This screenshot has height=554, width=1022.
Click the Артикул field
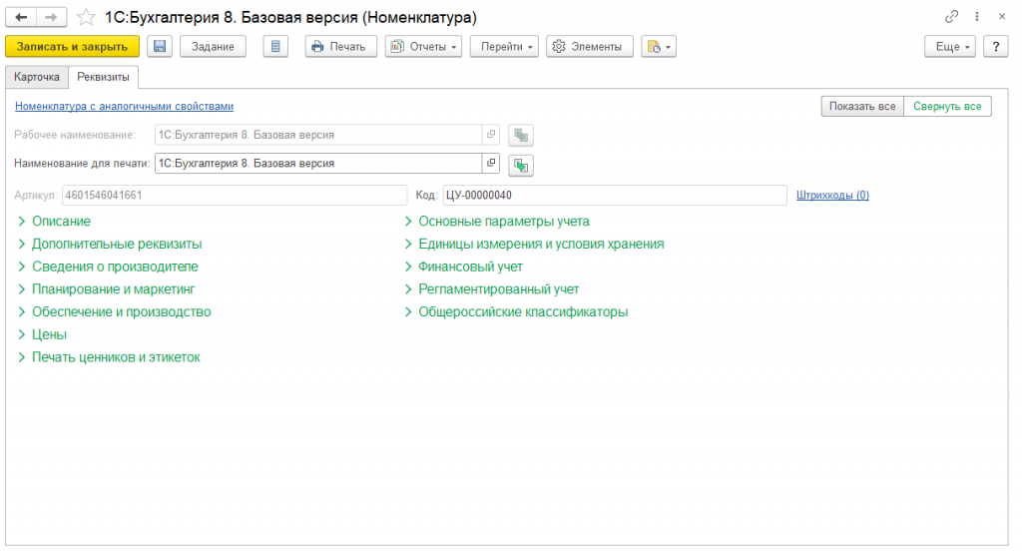pos(235,195)
